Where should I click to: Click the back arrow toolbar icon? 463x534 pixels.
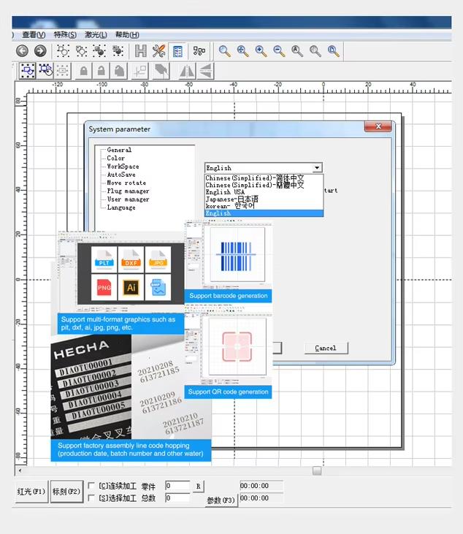point(22,51)
